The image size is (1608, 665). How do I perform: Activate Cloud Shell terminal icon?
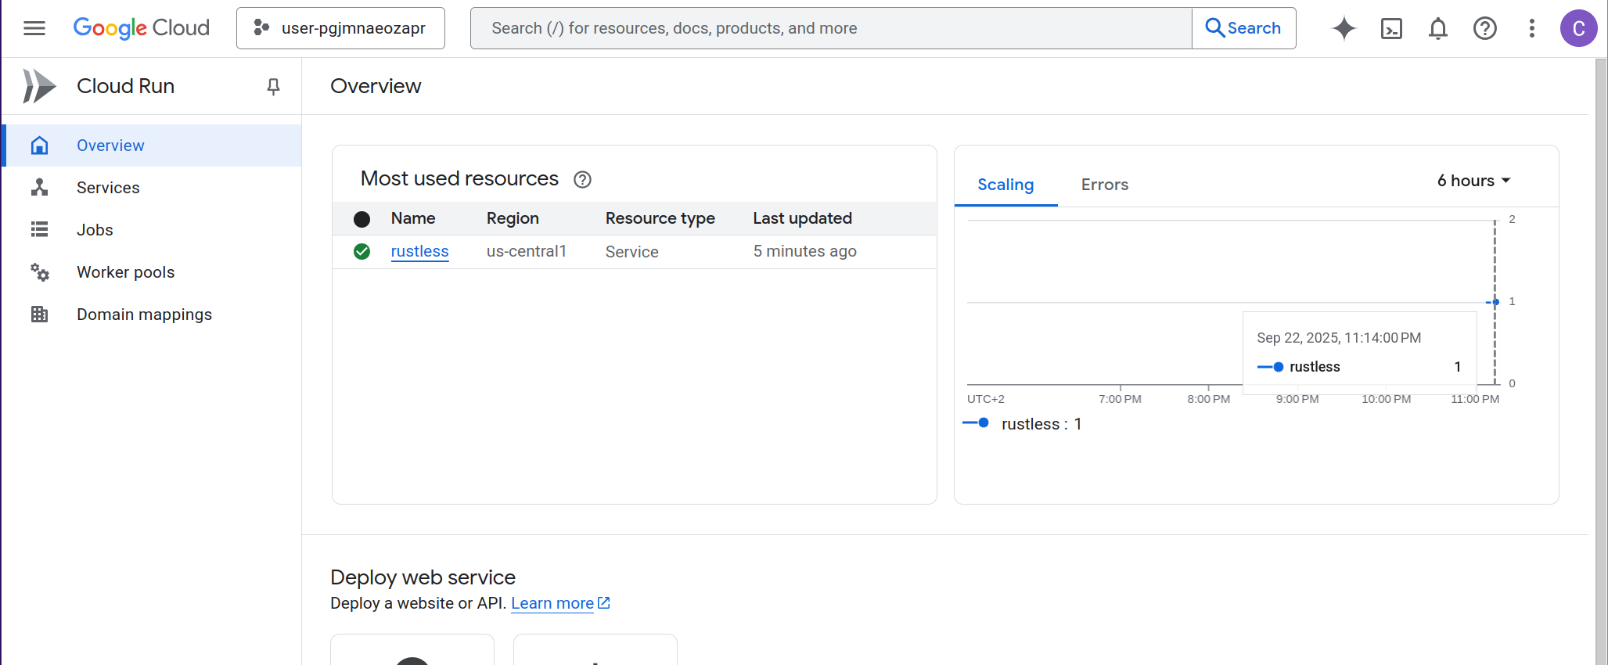pyautogui.click(x=1391, y=28)
